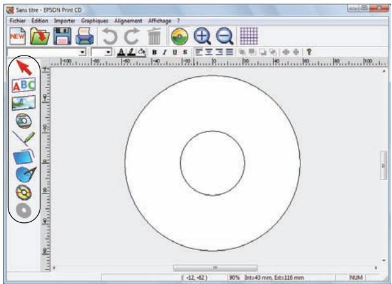The width and height of the screenshot is (392, 284).
Task: Create a new CD label with NEW icon
Action: point(18,36)
